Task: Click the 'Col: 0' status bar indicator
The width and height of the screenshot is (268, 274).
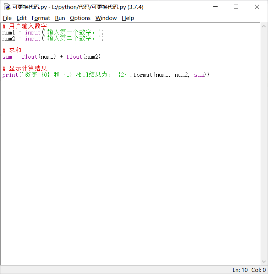Action: point(258,270)
